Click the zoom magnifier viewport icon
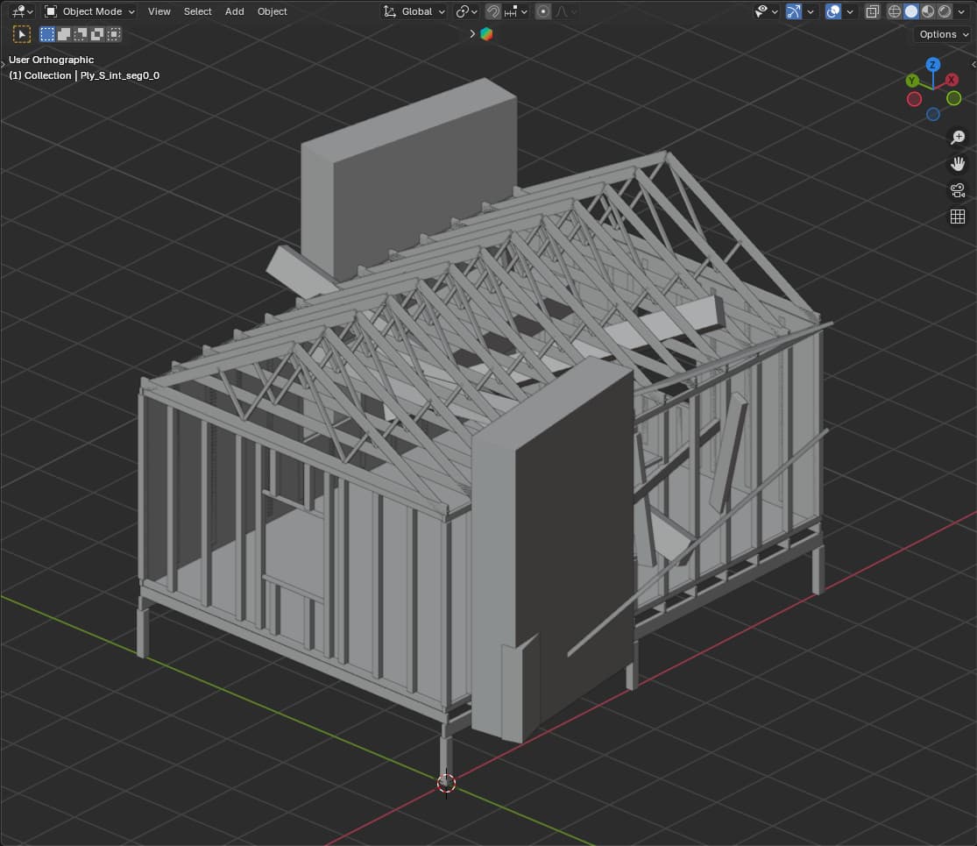Viewport: 977px width, 846px height. [x=958, y=138]
